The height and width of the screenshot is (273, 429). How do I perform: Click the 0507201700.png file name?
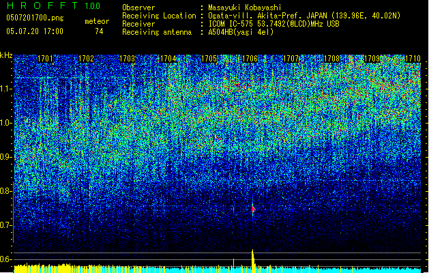(35, 18)
